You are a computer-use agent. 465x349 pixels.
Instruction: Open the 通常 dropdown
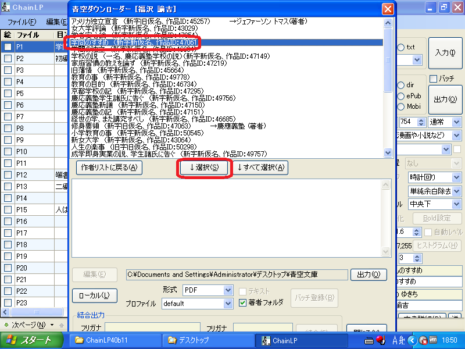pyautogui.click(x=456, y=122)
